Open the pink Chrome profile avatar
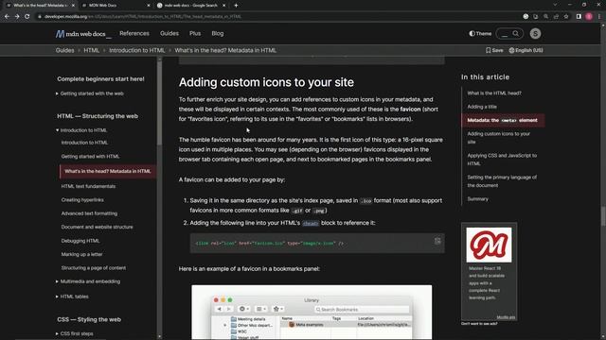606x340 pixels. click(x=589, y=17)
